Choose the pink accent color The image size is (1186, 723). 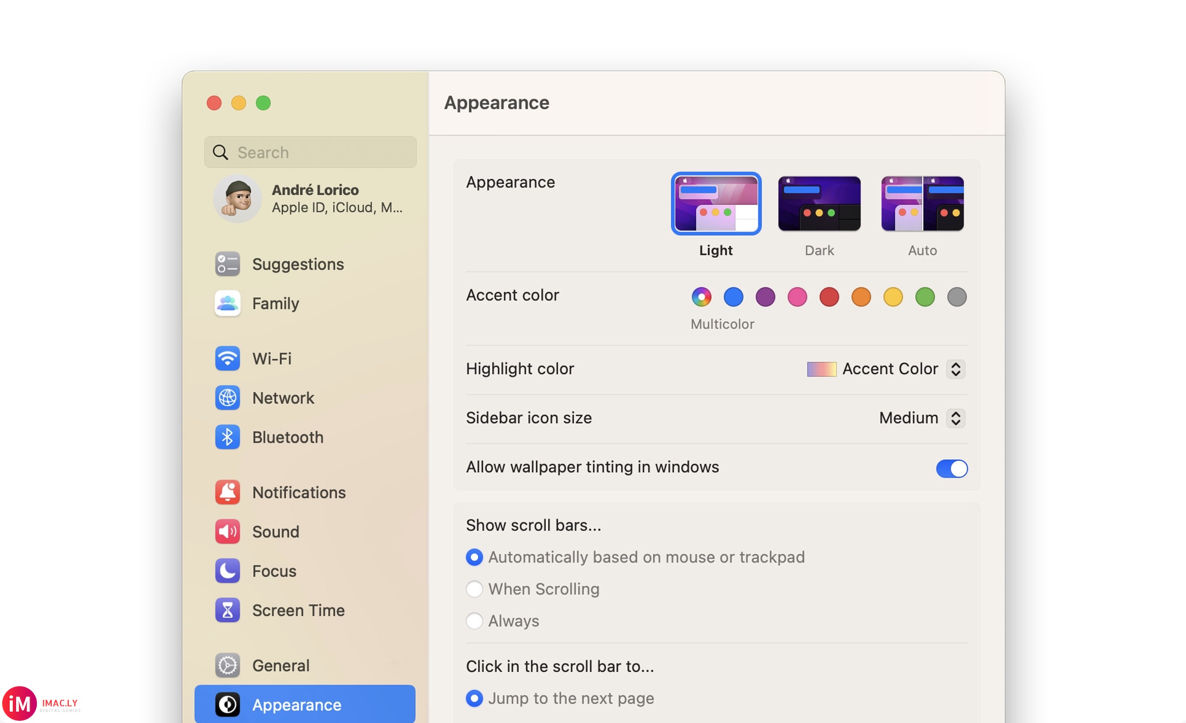tap(797, 297)
